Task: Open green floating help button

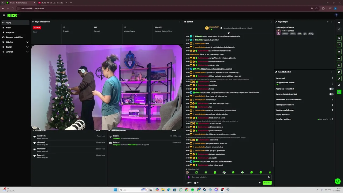Action: click(338, 181)
